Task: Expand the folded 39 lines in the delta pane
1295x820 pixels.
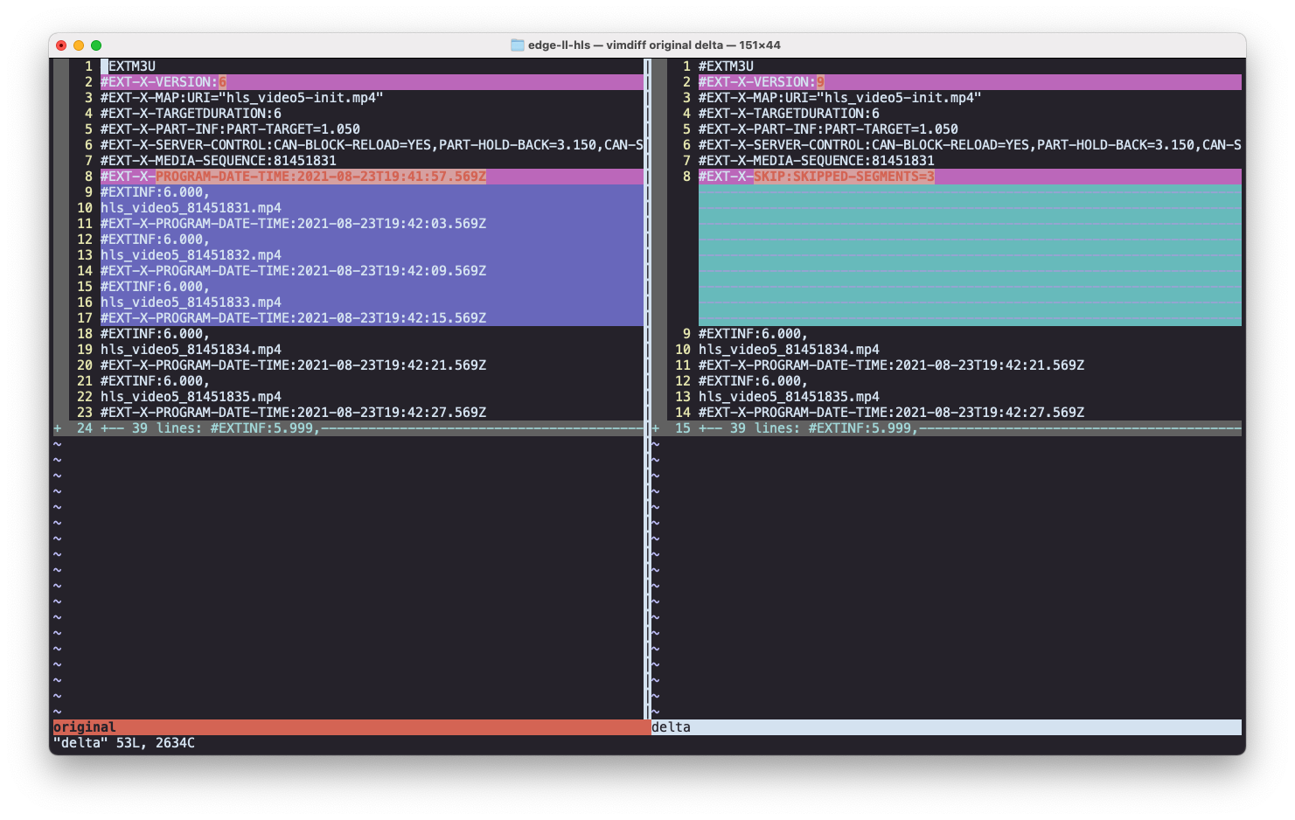Action: pyautogui.click(x=947, y=428)
